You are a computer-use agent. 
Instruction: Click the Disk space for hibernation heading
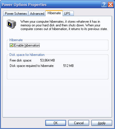click(x=27, y=55)
